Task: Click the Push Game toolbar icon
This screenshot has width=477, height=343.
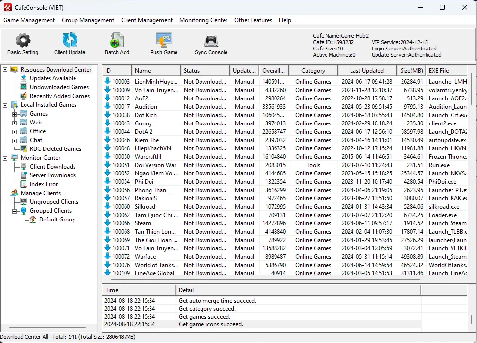Action: point(164,40)
